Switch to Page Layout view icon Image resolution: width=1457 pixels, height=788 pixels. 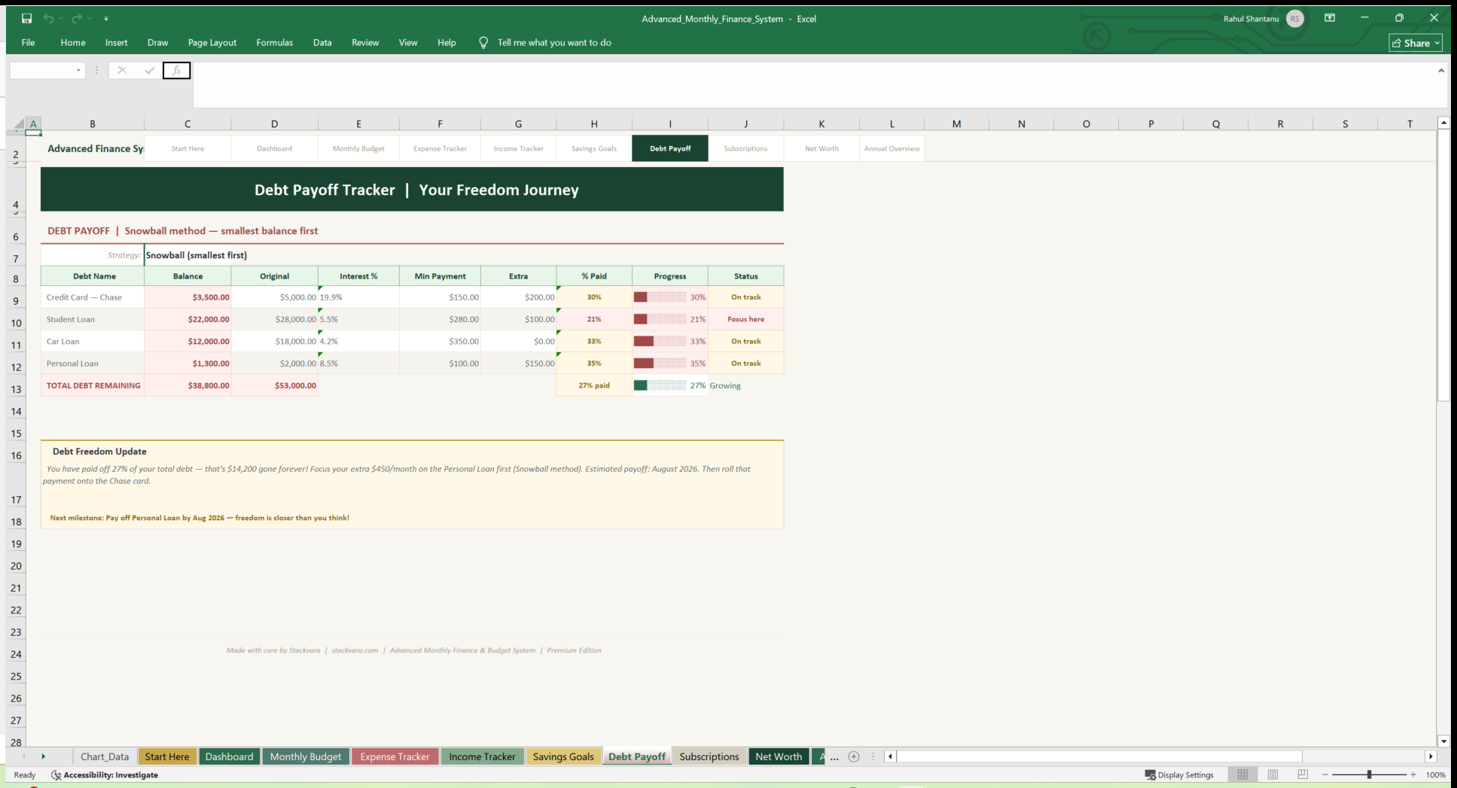coord(1273,774)
